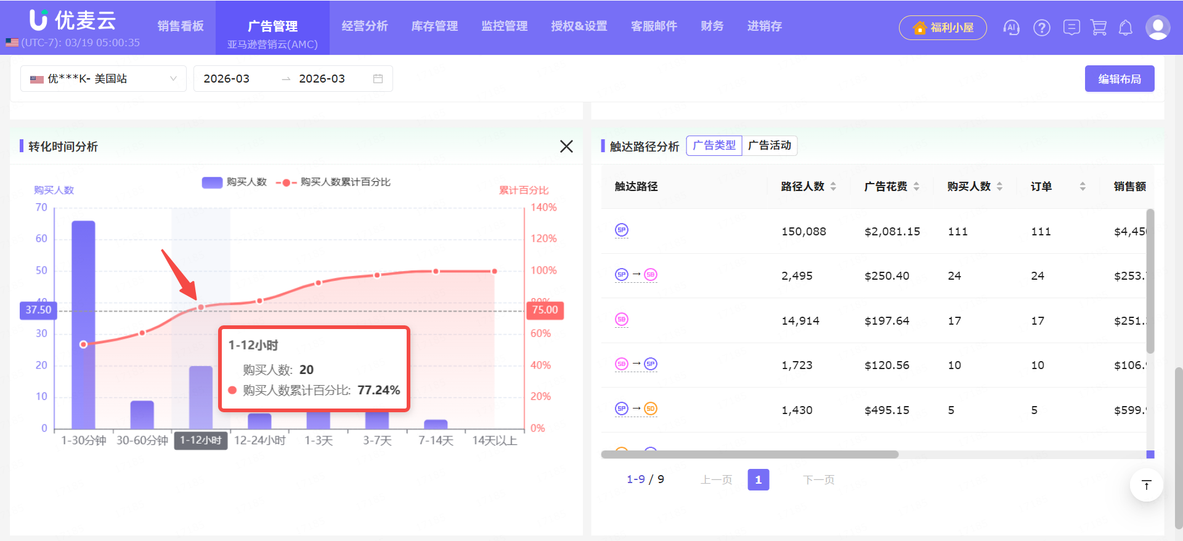Click the 亚马逊营销云(AMC) submenu label
Screen dimensions: 1183x541
pyautogui.click(x=272, y=44)
